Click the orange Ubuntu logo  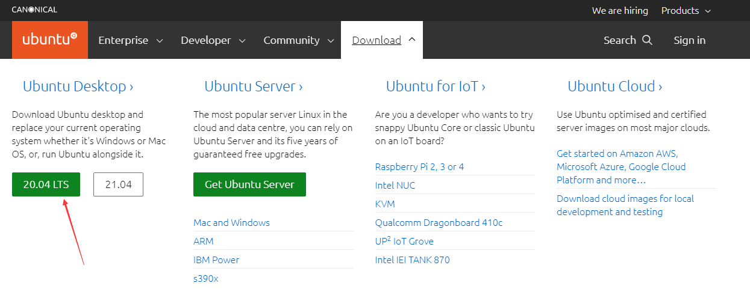pyautogui.click(x=50, y=40)
